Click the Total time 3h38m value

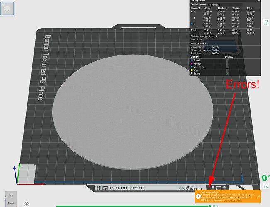pyautogui.click(x=216, y=53)
